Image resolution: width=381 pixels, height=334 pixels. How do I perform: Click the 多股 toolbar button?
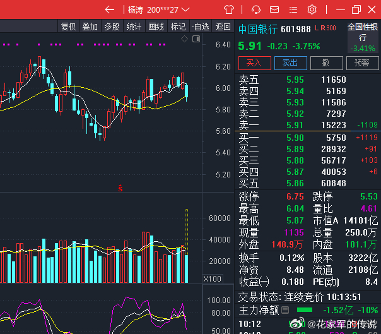[112, 27]
